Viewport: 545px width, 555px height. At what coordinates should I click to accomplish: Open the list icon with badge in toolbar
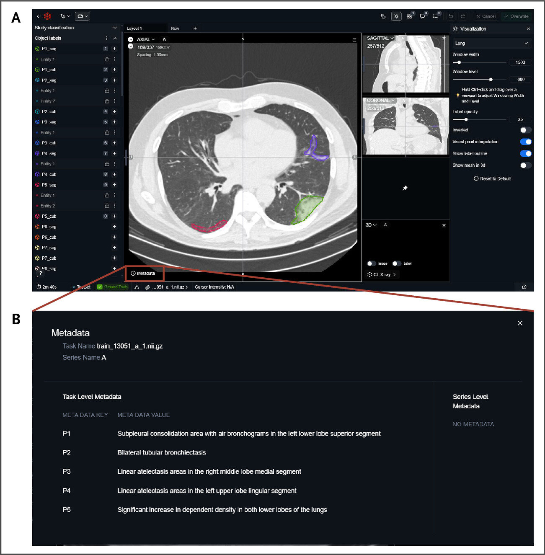tap(436, 16)
